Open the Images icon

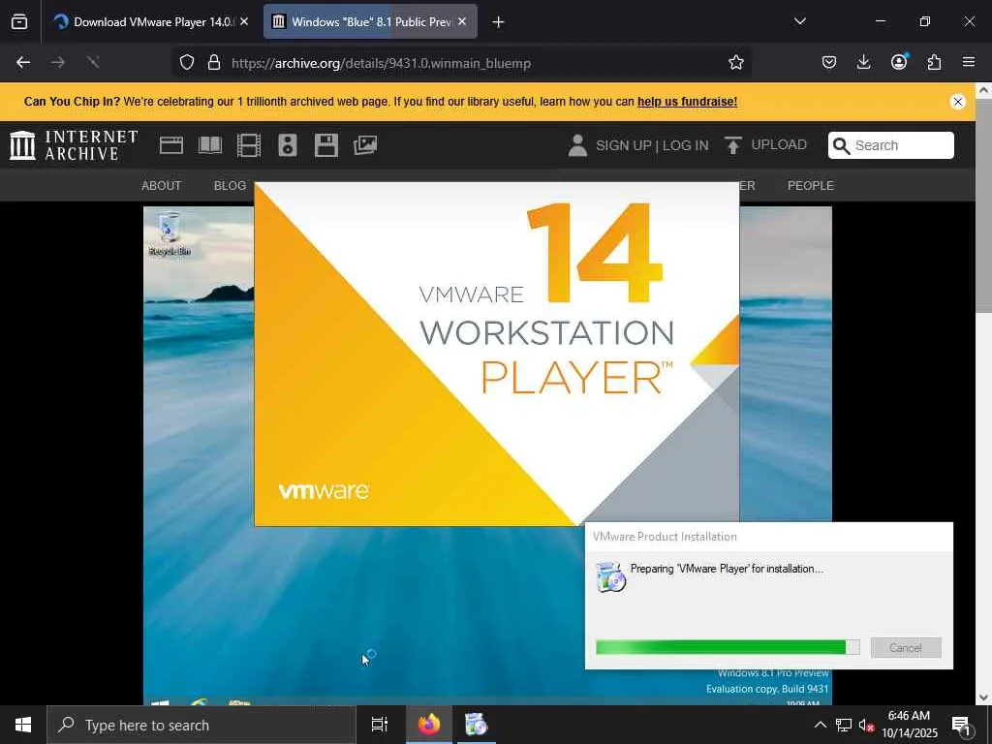click(x=365, y=145)
